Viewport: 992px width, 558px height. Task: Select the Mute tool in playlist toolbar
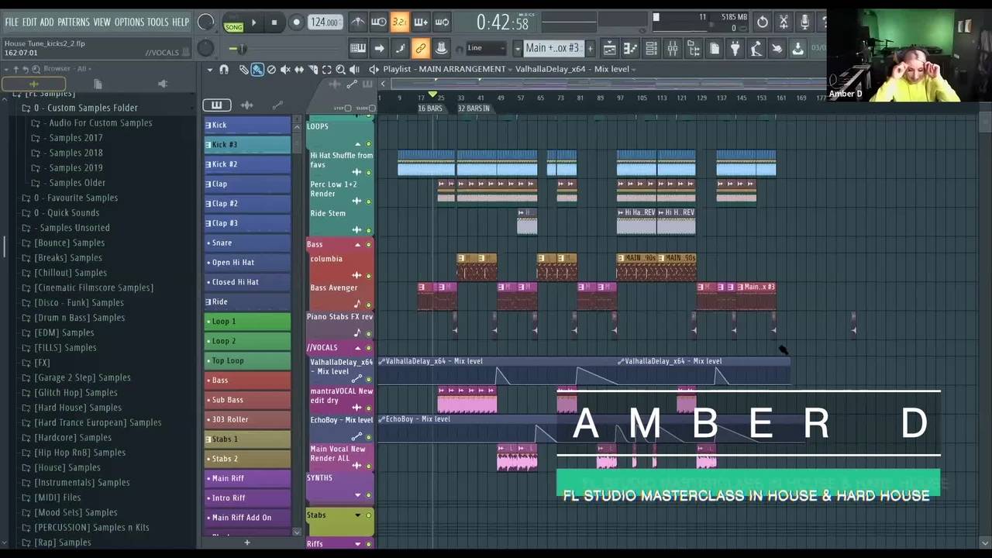(285, 70)
